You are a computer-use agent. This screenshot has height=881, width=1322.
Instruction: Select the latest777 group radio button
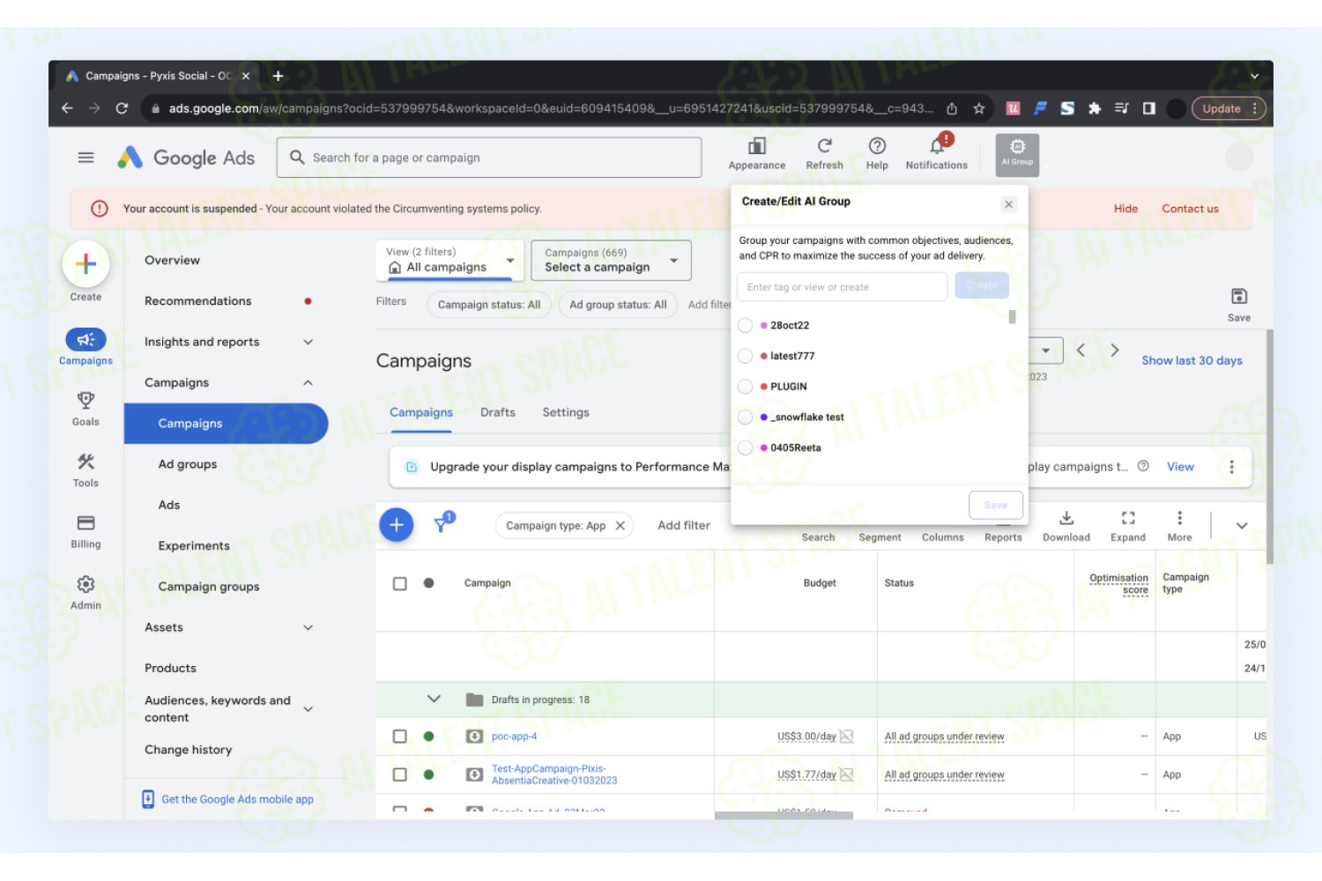click(x=745, y=356)
